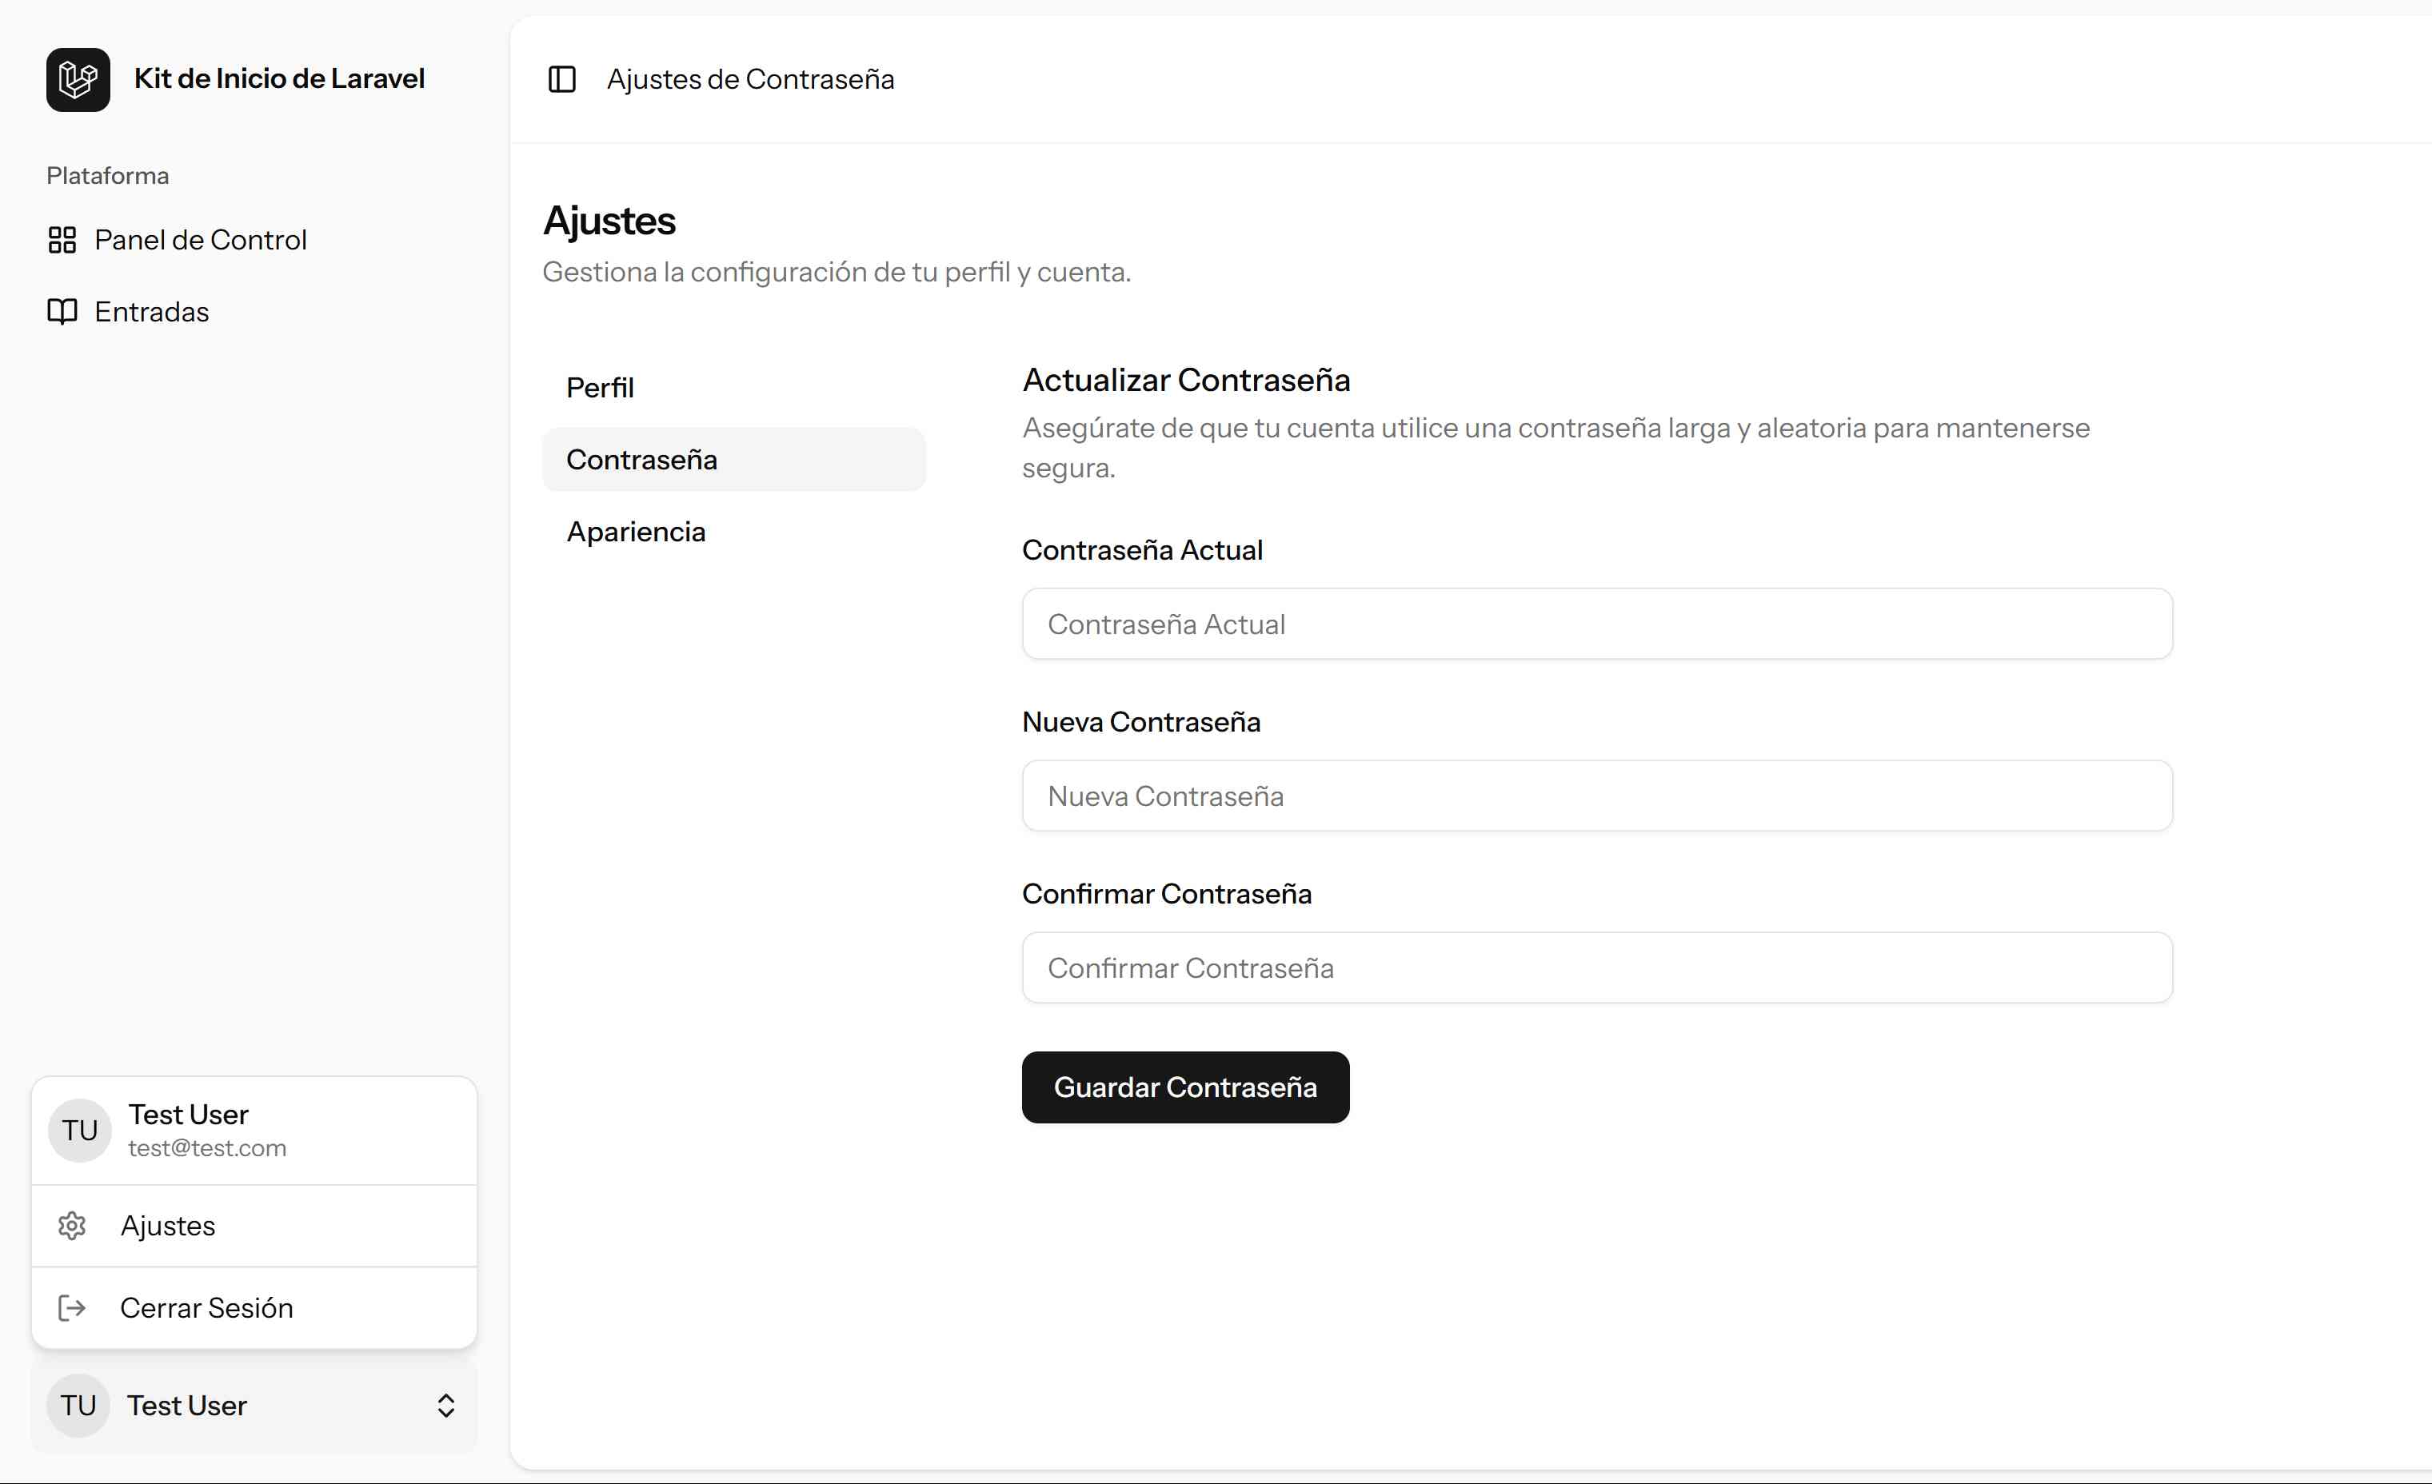
Task: Click the Guardar Contraseña button
Action: point(1185,1087)
